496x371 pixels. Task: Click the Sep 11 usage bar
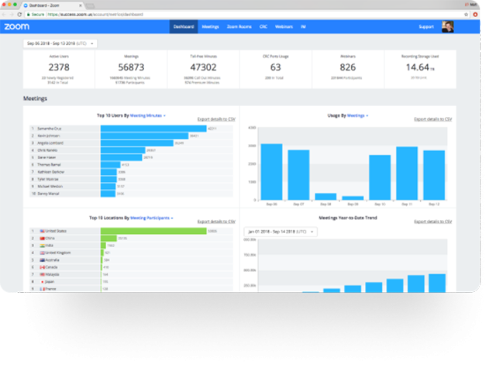pos(407,173)
